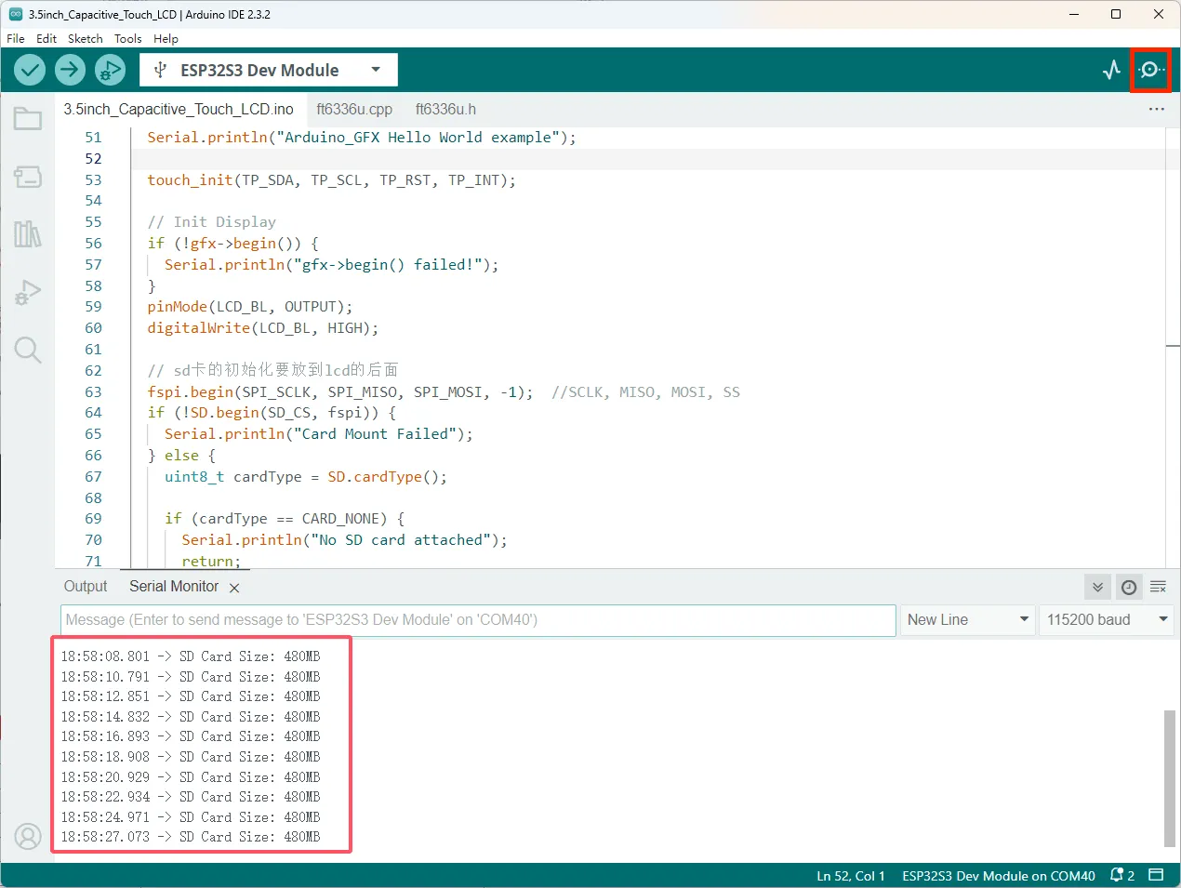Open the New Line ending dropdown
The width and height of the screenshot is (1181, 888).
[x=968, y=619]
